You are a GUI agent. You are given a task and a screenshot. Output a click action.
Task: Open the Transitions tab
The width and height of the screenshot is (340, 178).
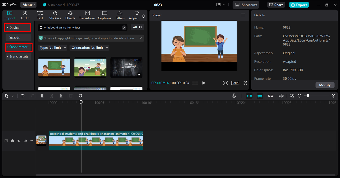click(87, 15)
